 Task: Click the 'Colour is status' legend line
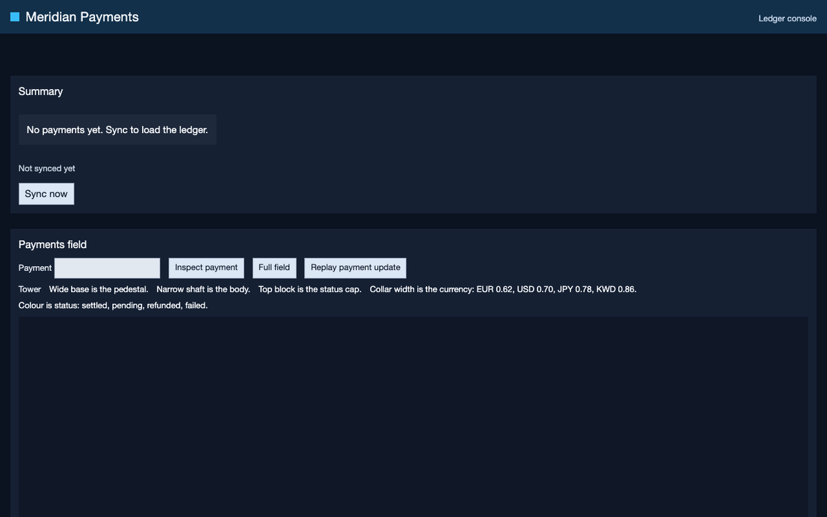[113, 305]
